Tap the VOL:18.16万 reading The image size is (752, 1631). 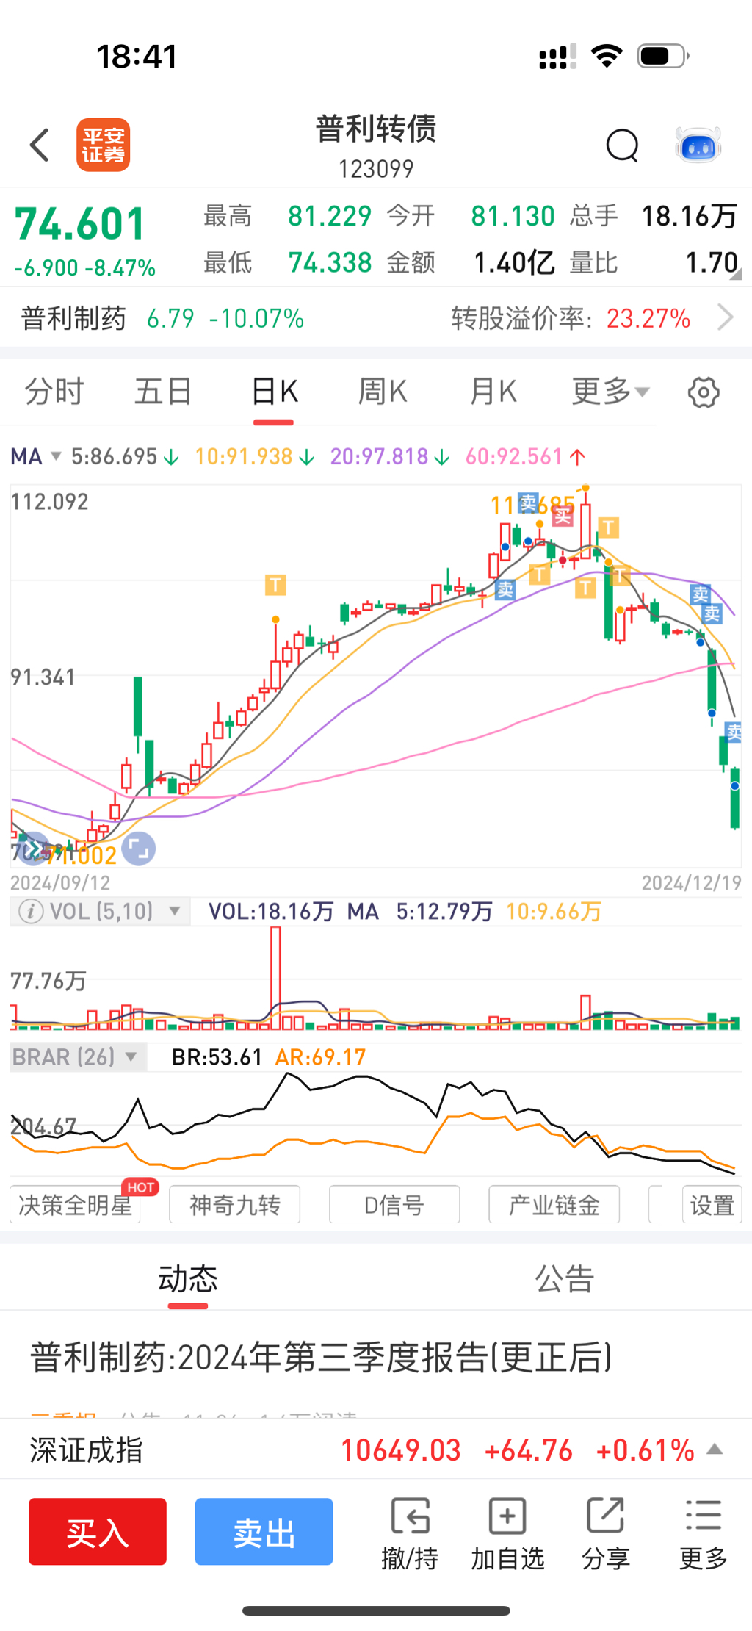271,912
